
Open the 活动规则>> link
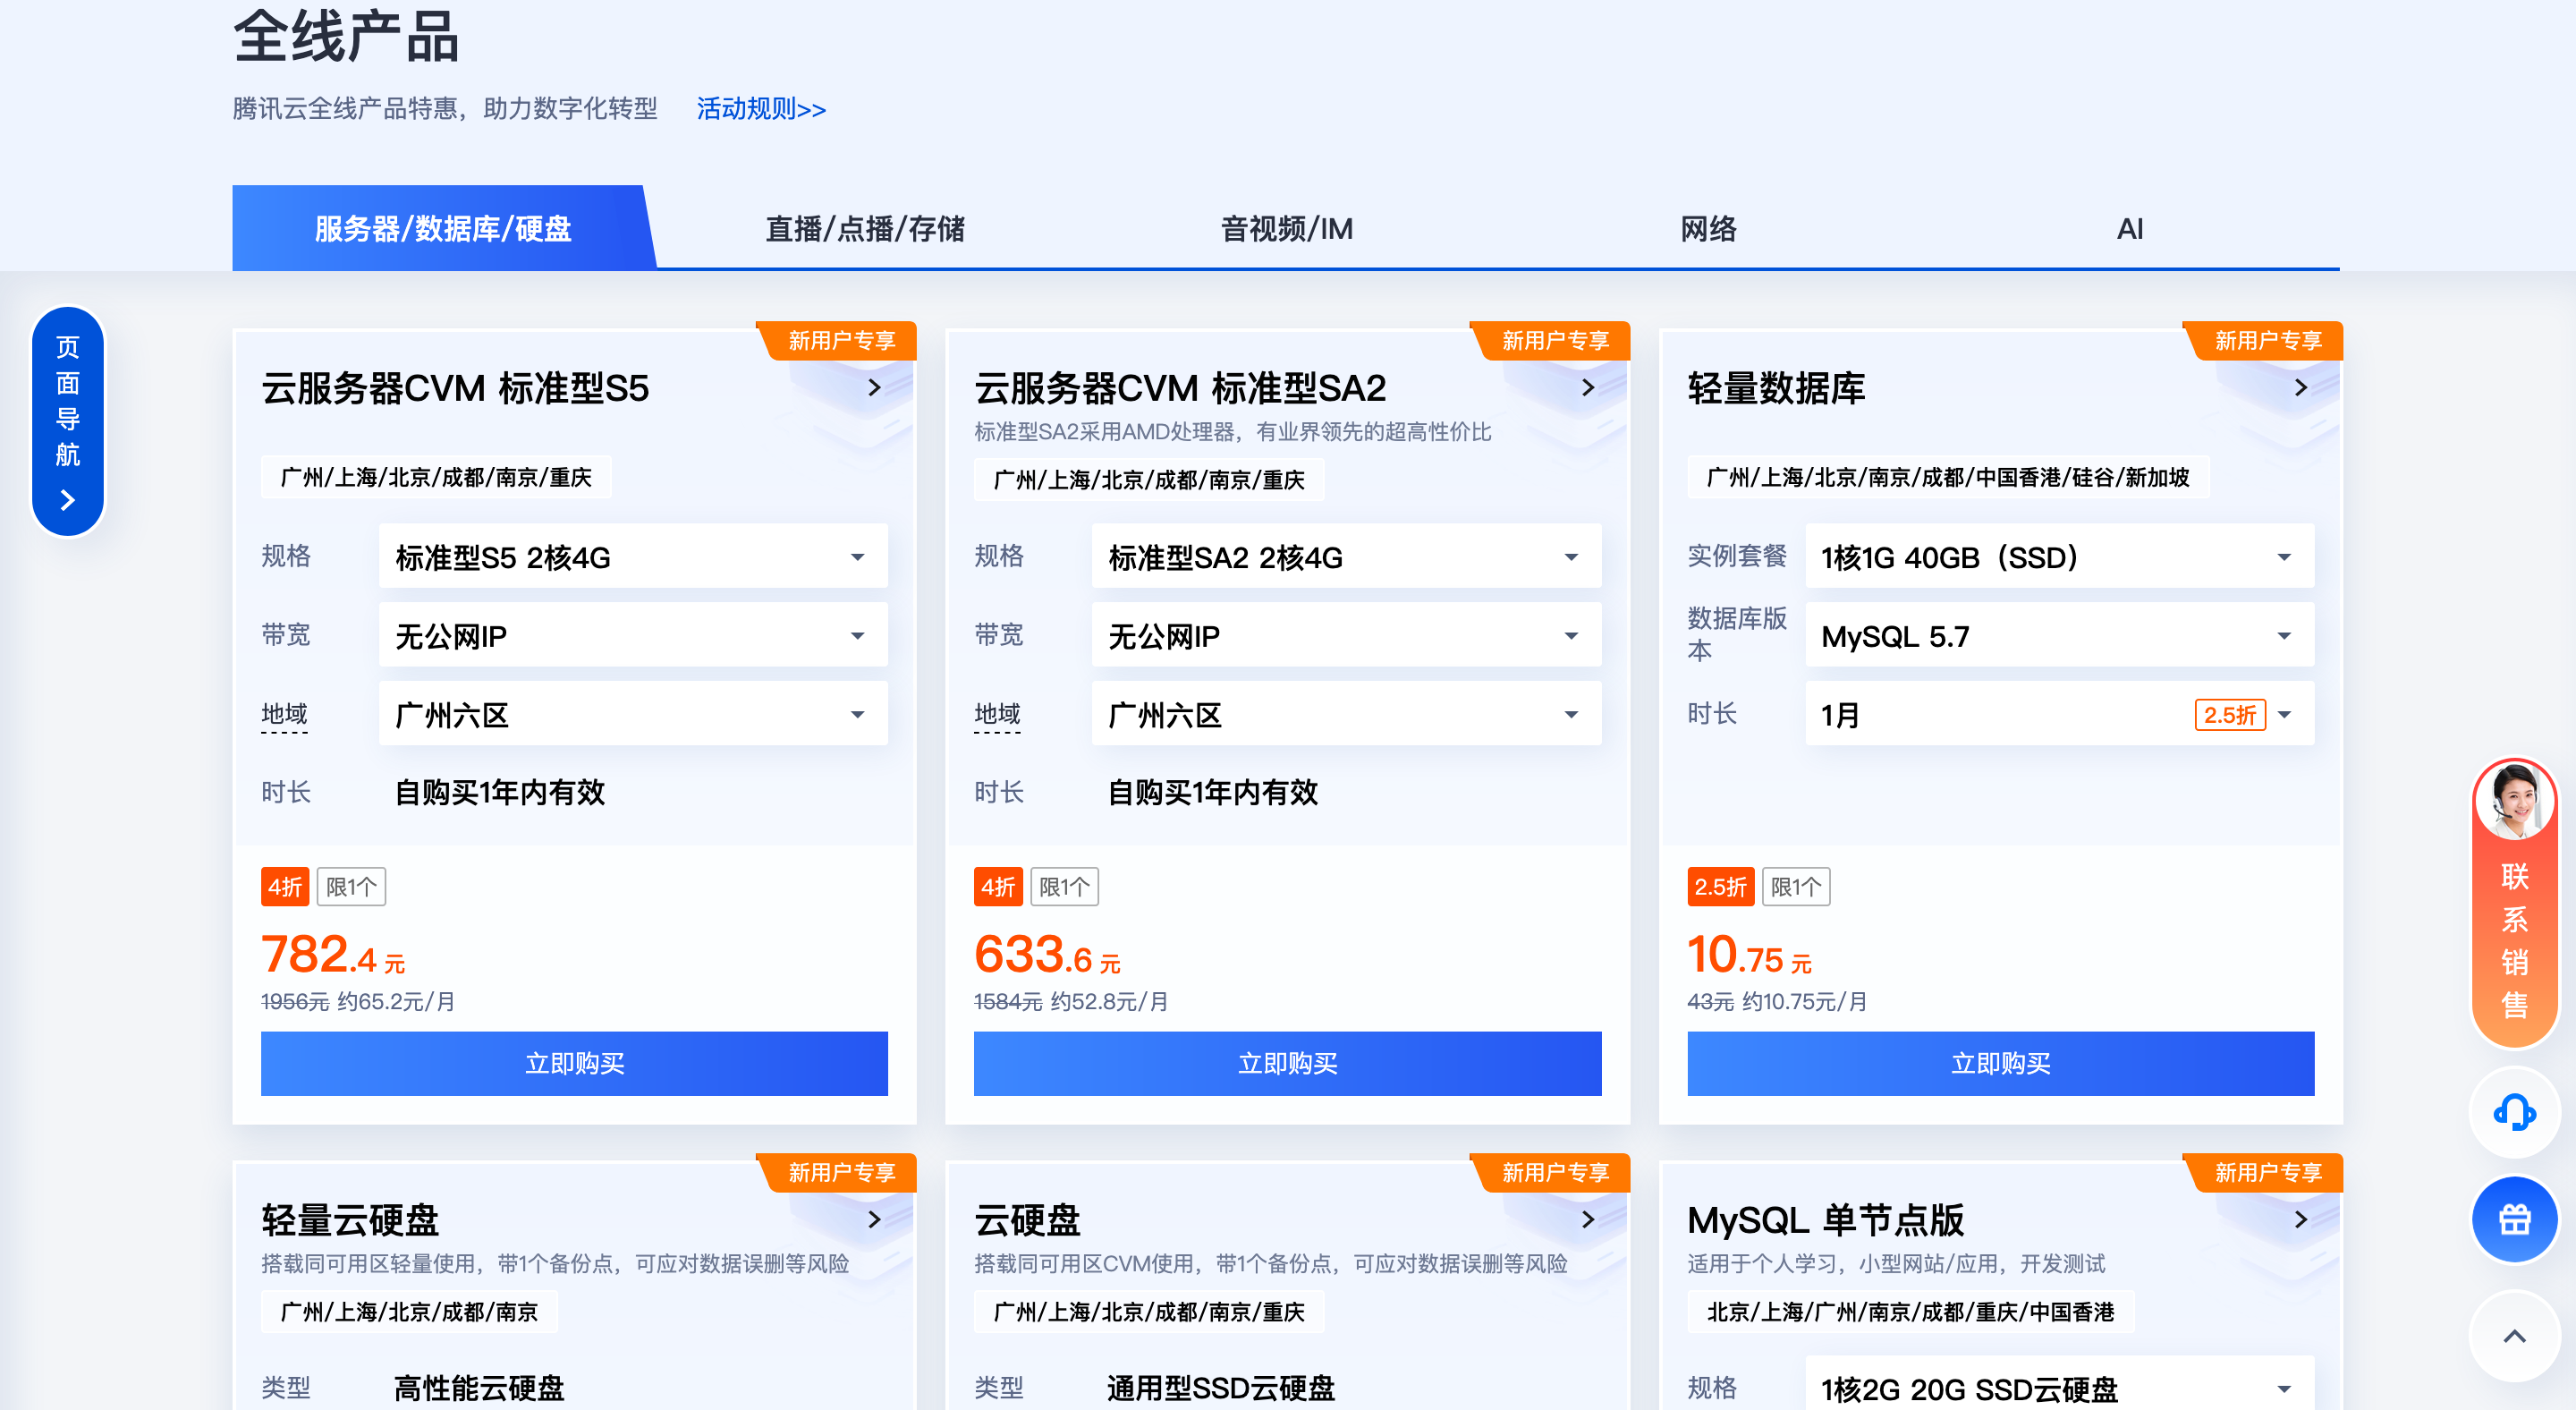(x=761, y=109)
